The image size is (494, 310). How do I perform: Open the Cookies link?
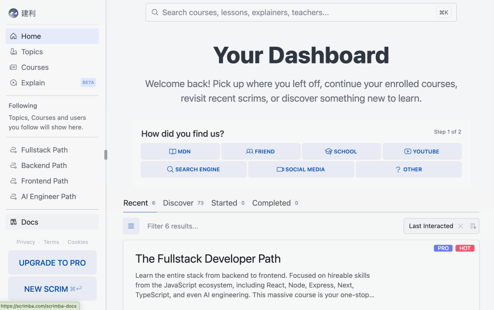click(78, 242)
